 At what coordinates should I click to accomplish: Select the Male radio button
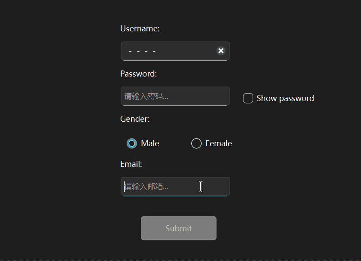[x=132, y=143]
